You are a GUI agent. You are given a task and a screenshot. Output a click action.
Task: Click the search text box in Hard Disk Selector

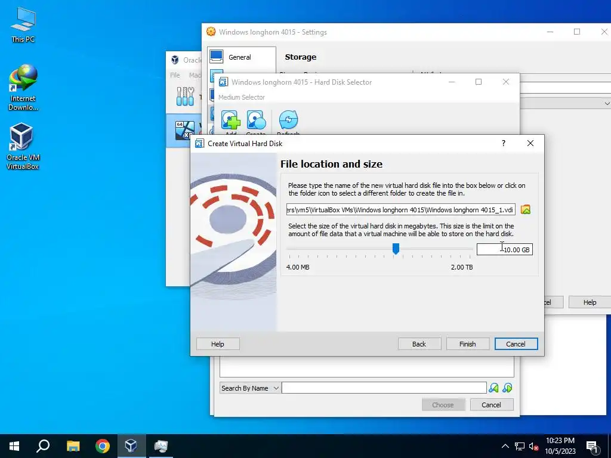click(x=384, y=388)
